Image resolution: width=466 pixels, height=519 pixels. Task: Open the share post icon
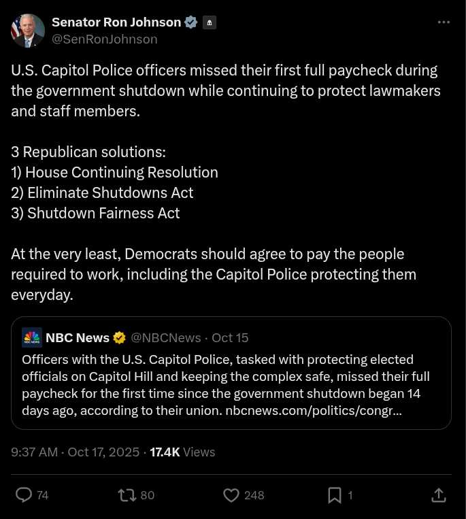point(439,495)
